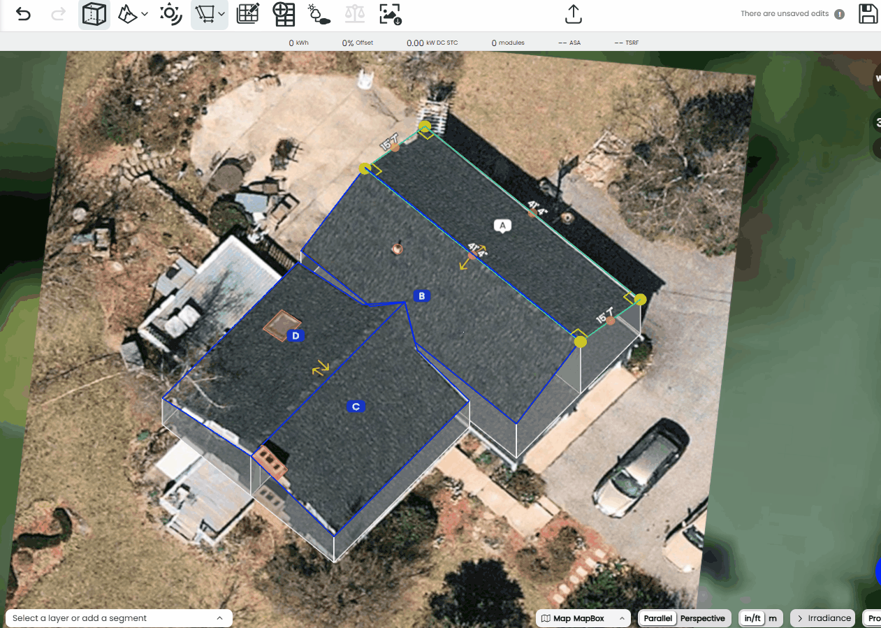The image size is (881, 628).
Task: Select roof segment label C
Action: tap(356, 407)
